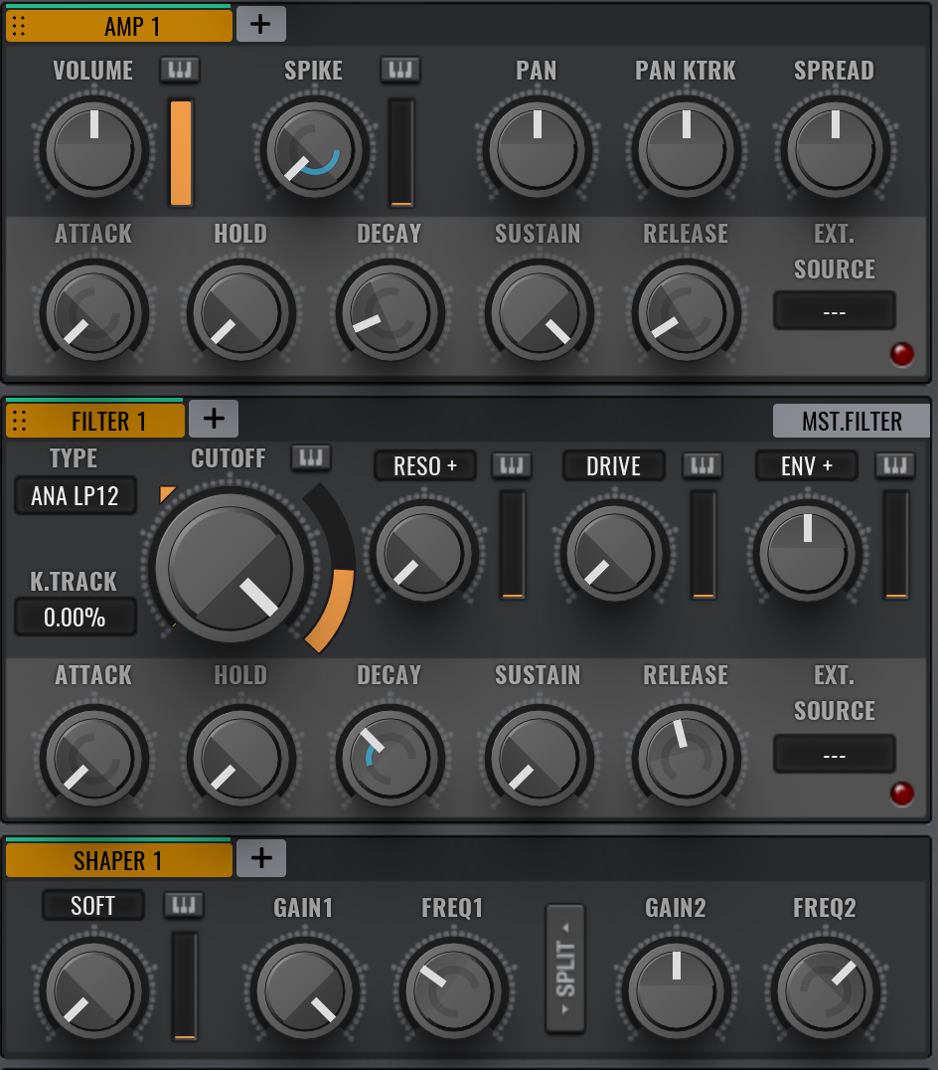Image resolution: width=938 pixels, height=1070 pixels.
Task: Click the AMP 1 drag handle dots
Action: (19, 26)
